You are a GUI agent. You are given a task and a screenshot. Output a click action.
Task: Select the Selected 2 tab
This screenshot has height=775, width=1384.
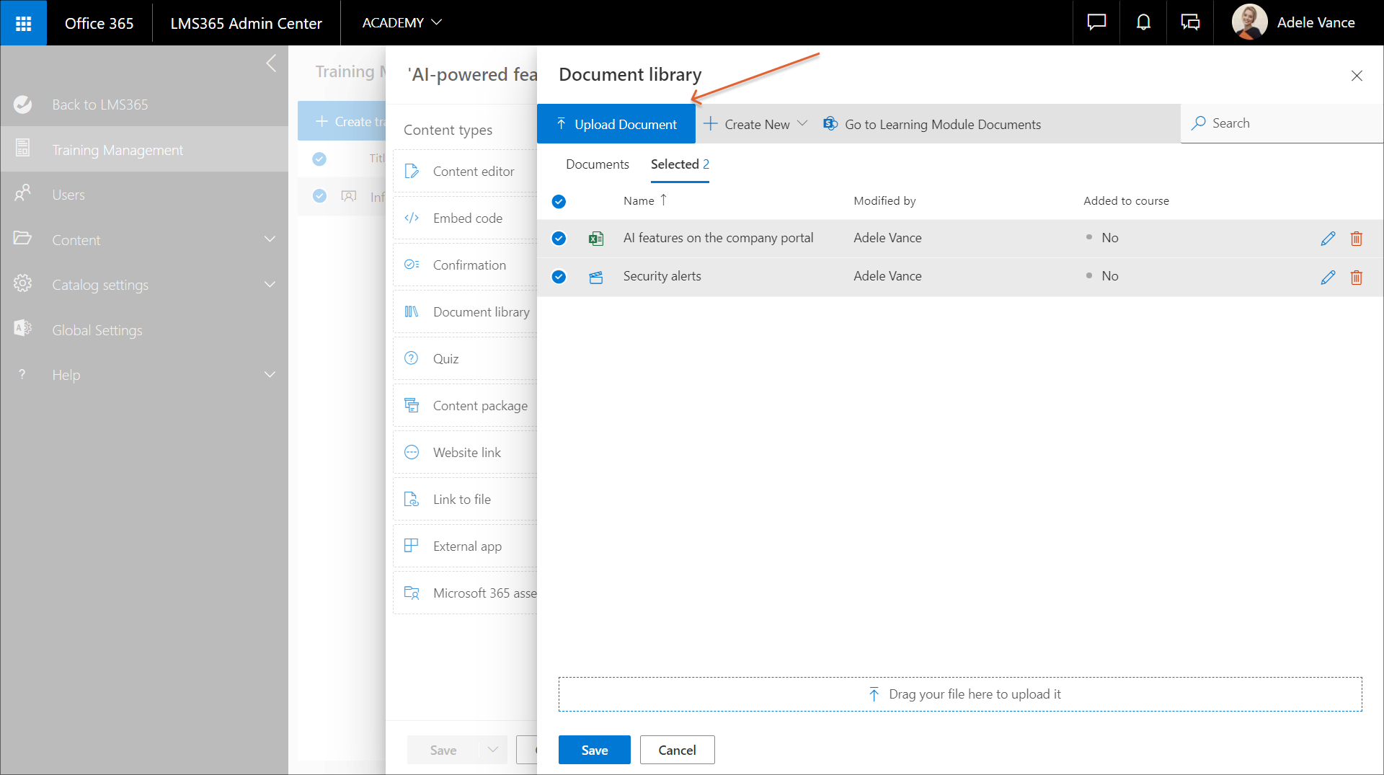point(679,164)
